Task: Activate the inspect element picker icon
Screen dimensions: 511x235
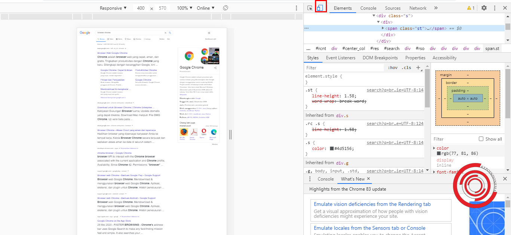Action: pyautogui.click(x=310, y=8)
